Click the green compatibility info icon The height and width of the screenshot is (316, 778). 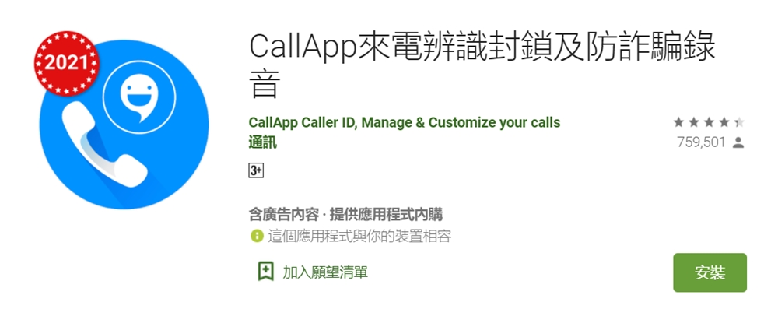click(256, 236)
